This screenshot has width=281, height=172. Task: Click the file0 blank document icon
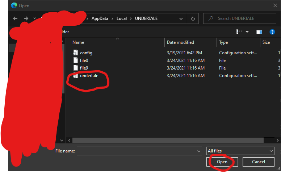pos(76,60)
